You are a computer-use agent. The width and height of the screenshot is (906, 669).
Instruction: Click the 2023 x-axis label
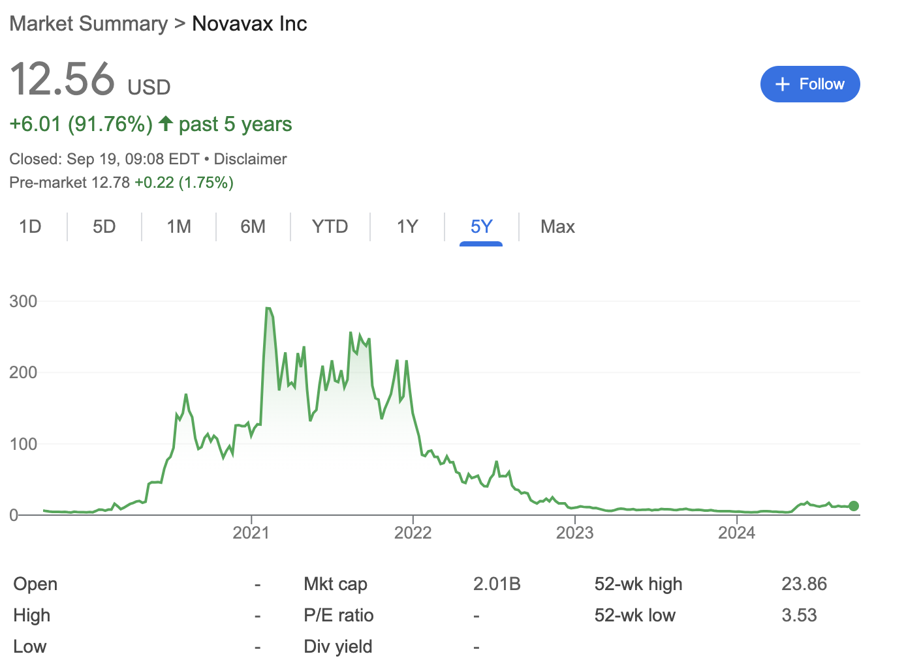pos(575,533)
